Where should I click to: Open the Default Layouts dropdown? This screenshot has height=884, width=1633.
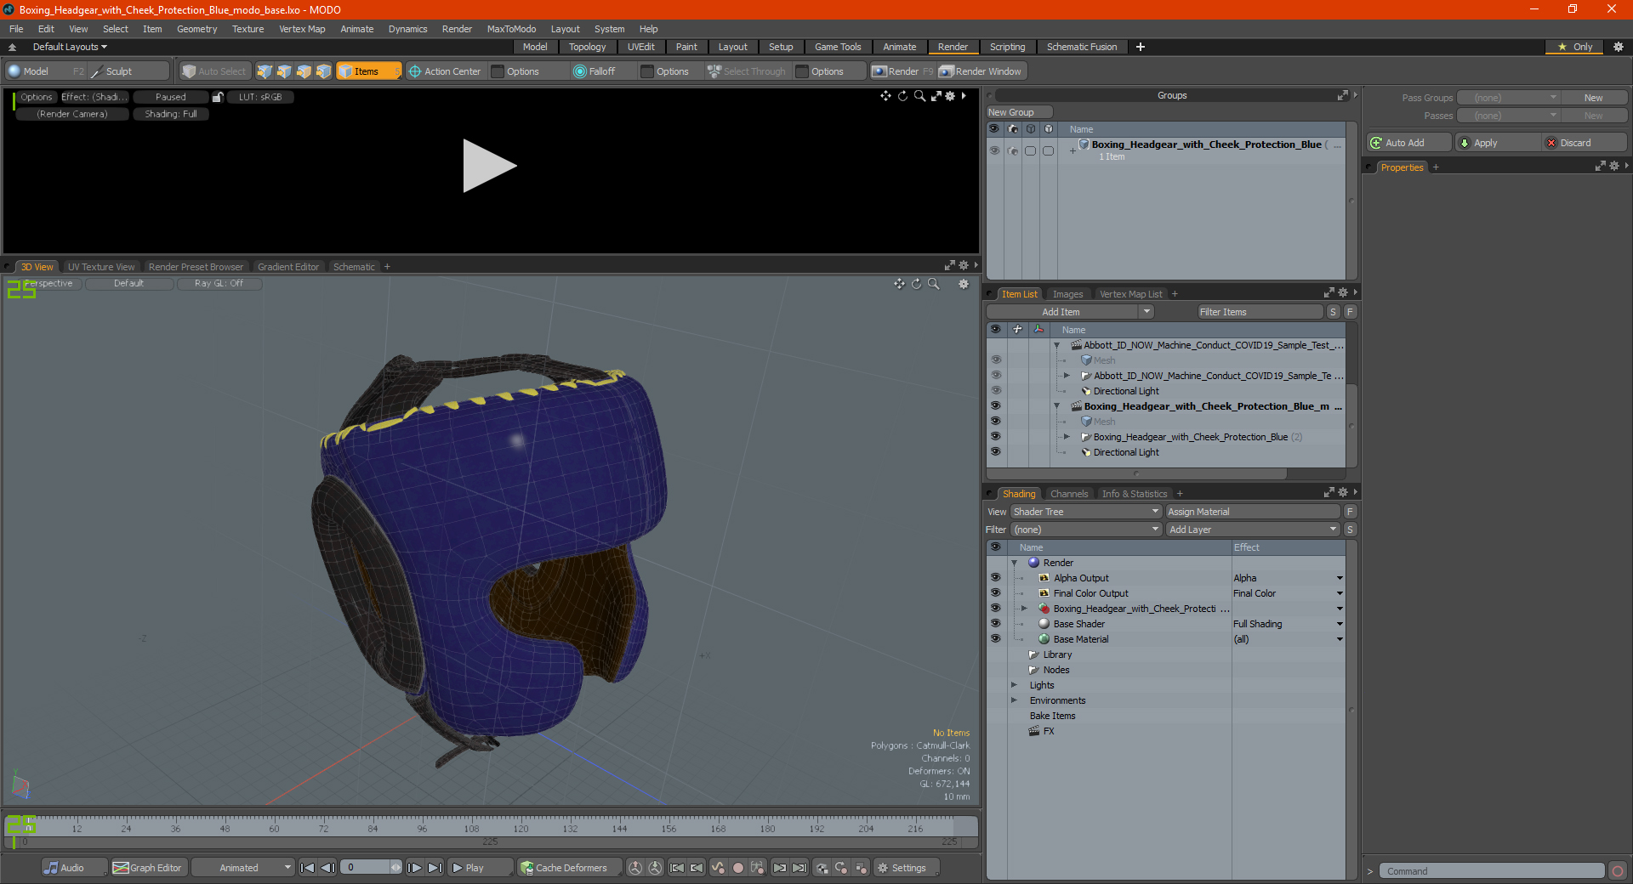pos(70,47)
